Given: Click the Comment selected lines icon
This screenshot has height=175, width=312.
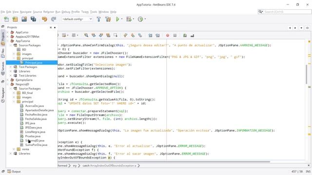Looking at the screenshot, I should [185, 35].
